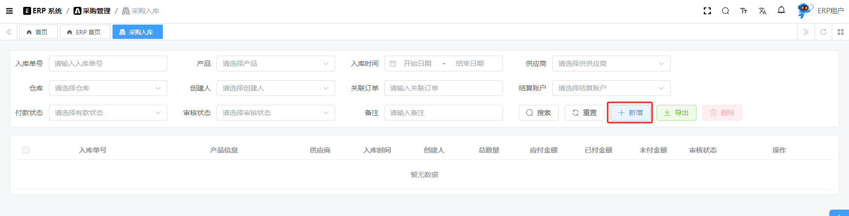Tick the select-all checkbox in table header

[26, 150]
